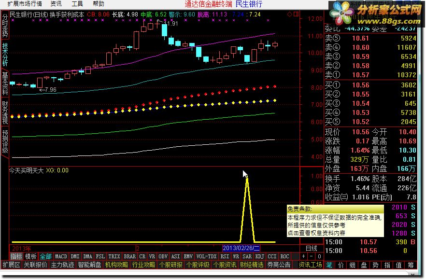Open the 行业攻略 bottom tab
426x280 pixels.
[x=143, y=265]
